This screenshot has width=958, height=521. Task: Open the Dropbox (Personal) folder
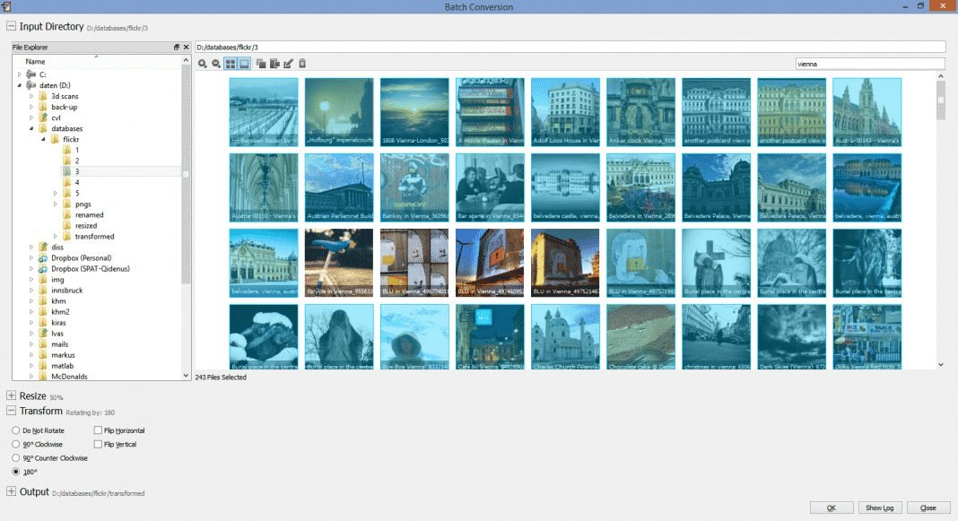82,257
